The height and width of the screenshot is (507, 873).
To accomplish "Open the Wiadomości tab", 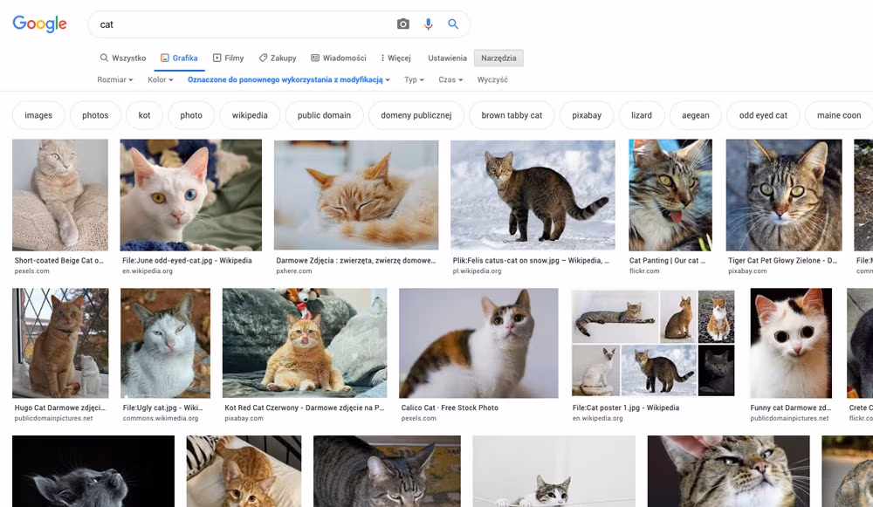I will point(339,58).
